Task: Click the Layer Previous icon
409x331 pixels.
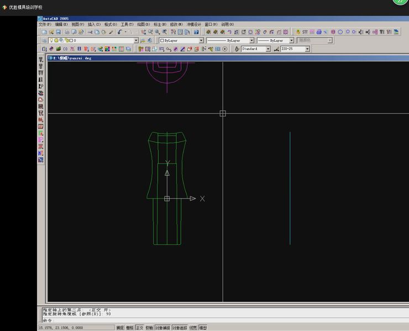Action: coord(150,40)
